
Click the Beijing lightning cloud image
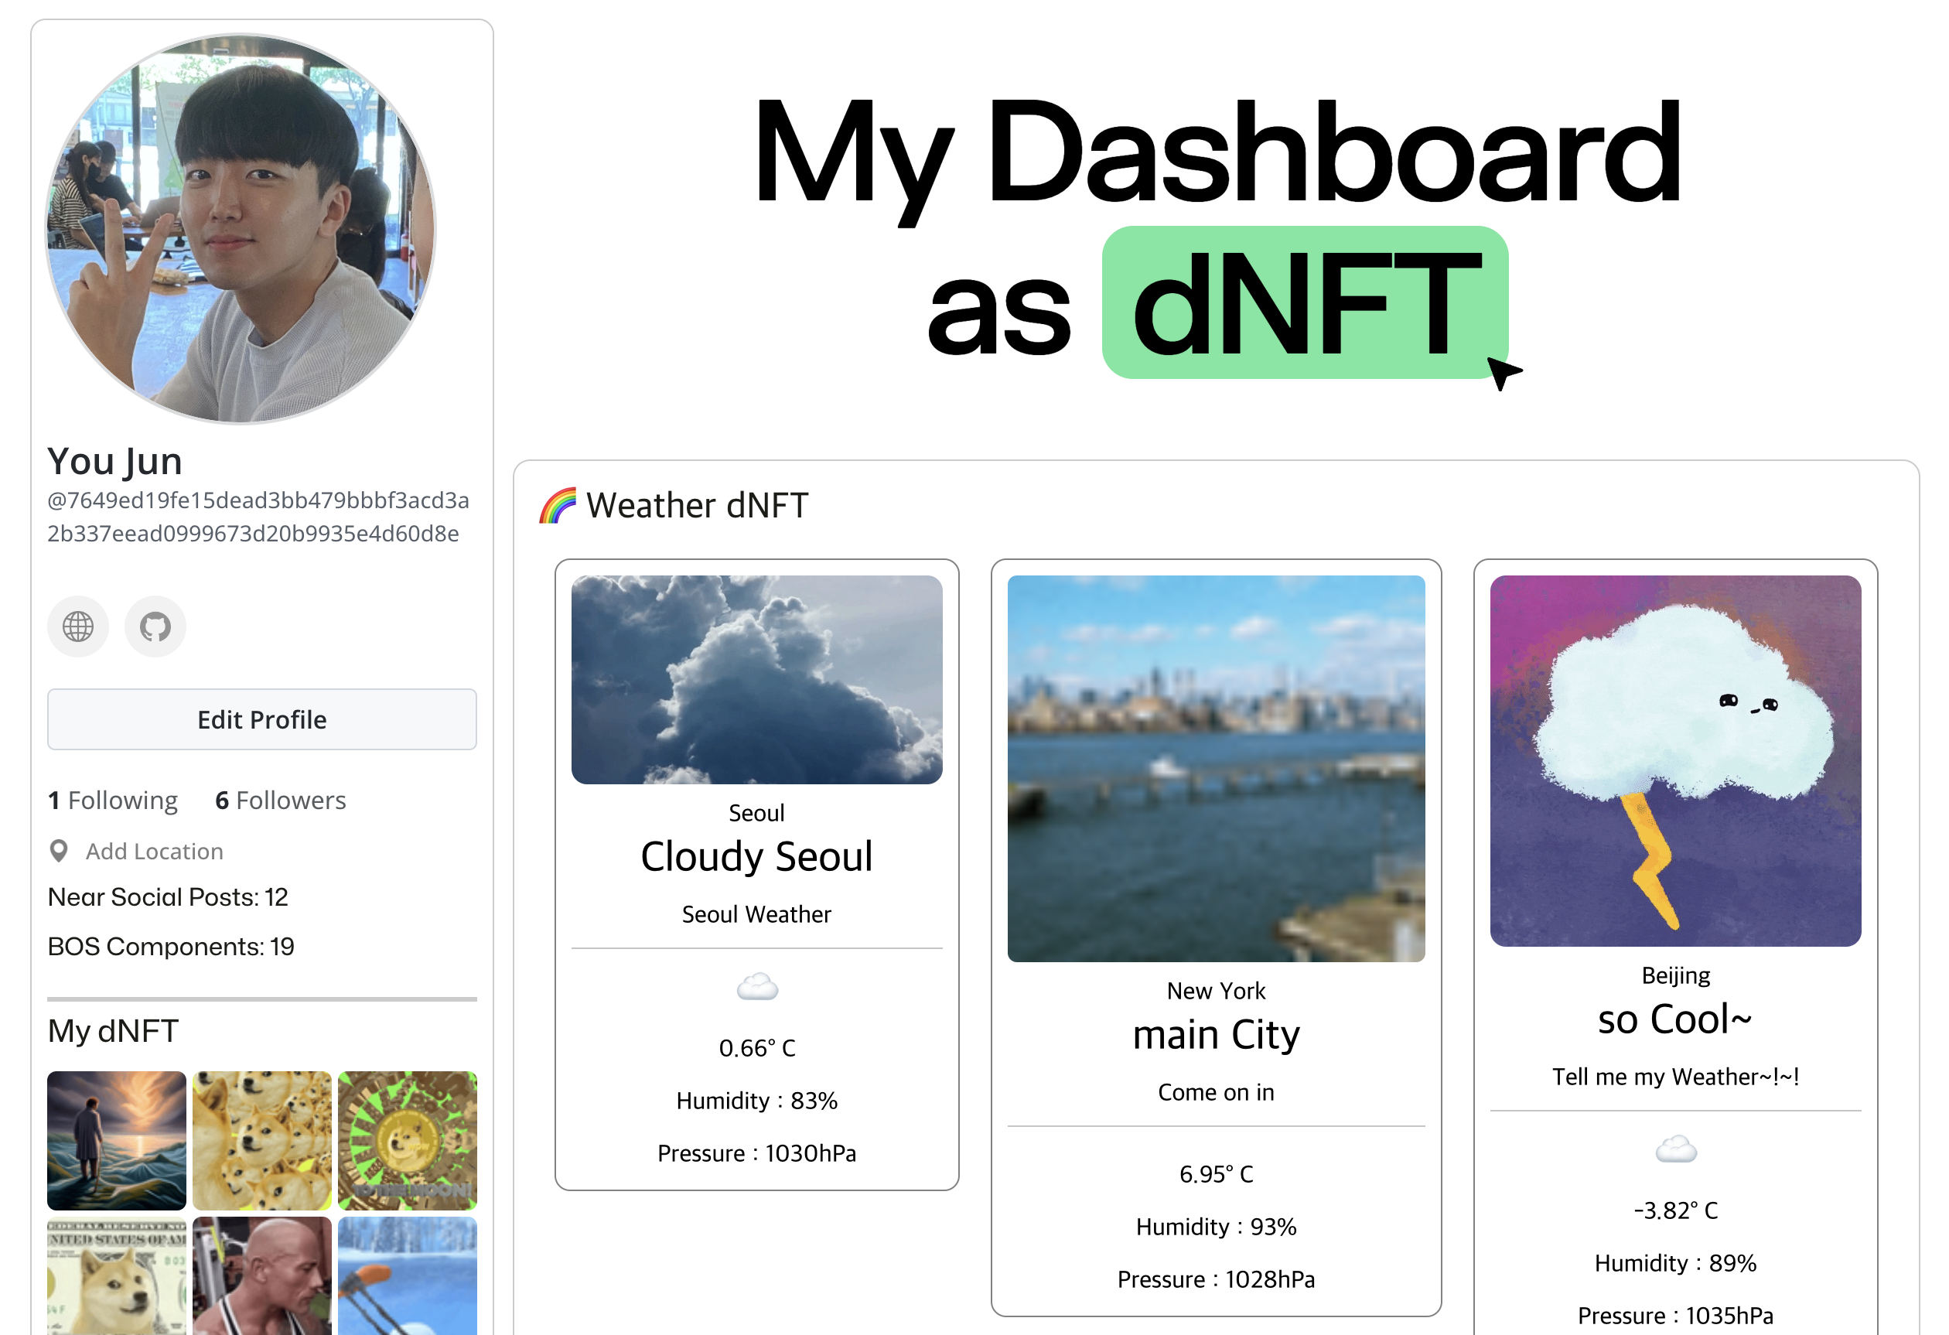click(x=1674, y=760)
